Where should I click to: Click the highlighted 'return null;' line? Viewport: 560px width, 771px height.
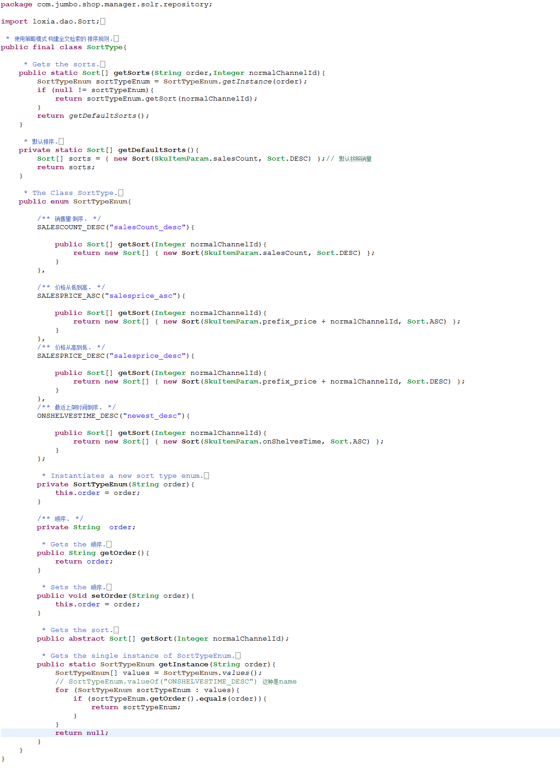(x=280, y=733)
